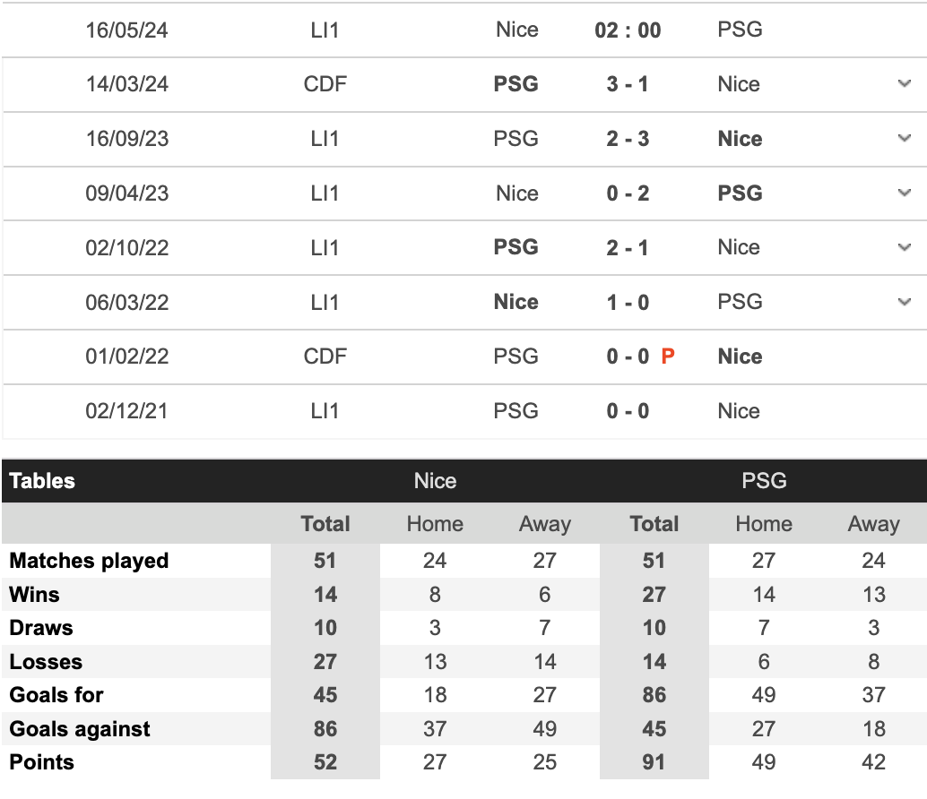Click the Nice heading in the tables header

click(435, 481)
